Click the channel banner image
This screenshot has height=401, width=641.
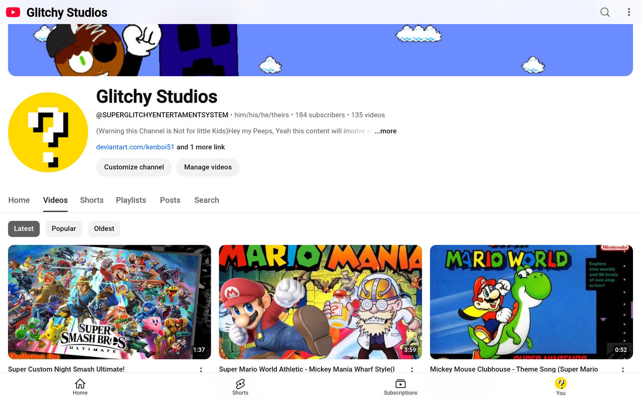point(320,50)
